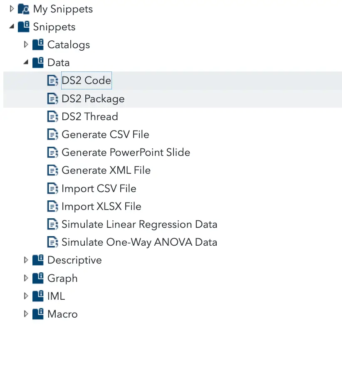Screen dimensions: 342x370
Task: Click the Simulate Linear Regression Data icon
Action: point(52,224)
